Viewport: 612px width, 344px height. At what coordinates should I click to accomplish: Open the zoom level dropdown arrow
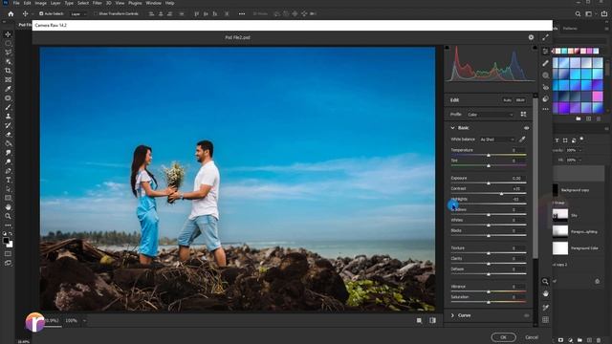point(84,321)
